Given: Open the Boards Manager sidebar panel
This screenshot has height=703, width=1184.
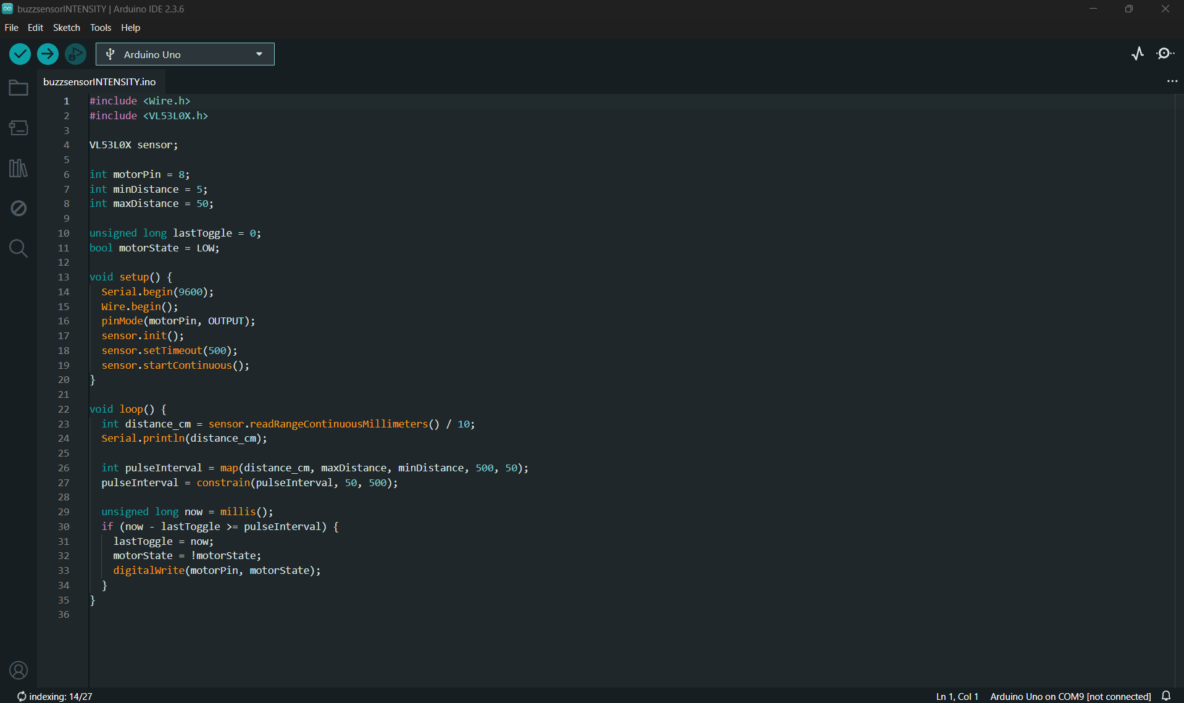Looking at the screenshot, I should tap(19, 128).
